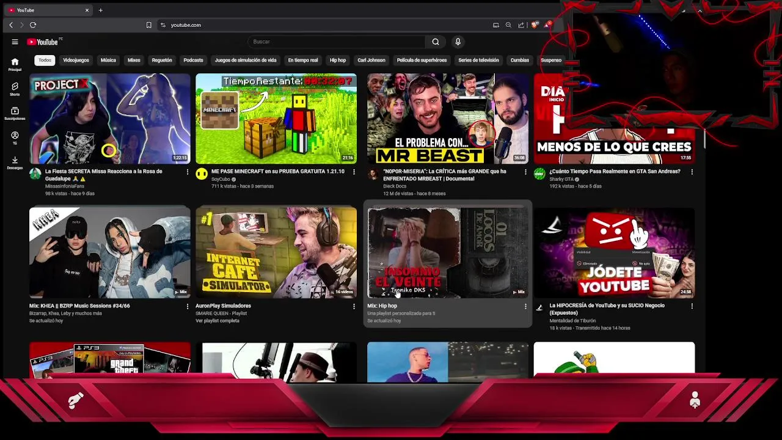
Task: Click the magnifier search button
Action: [436, 42]
